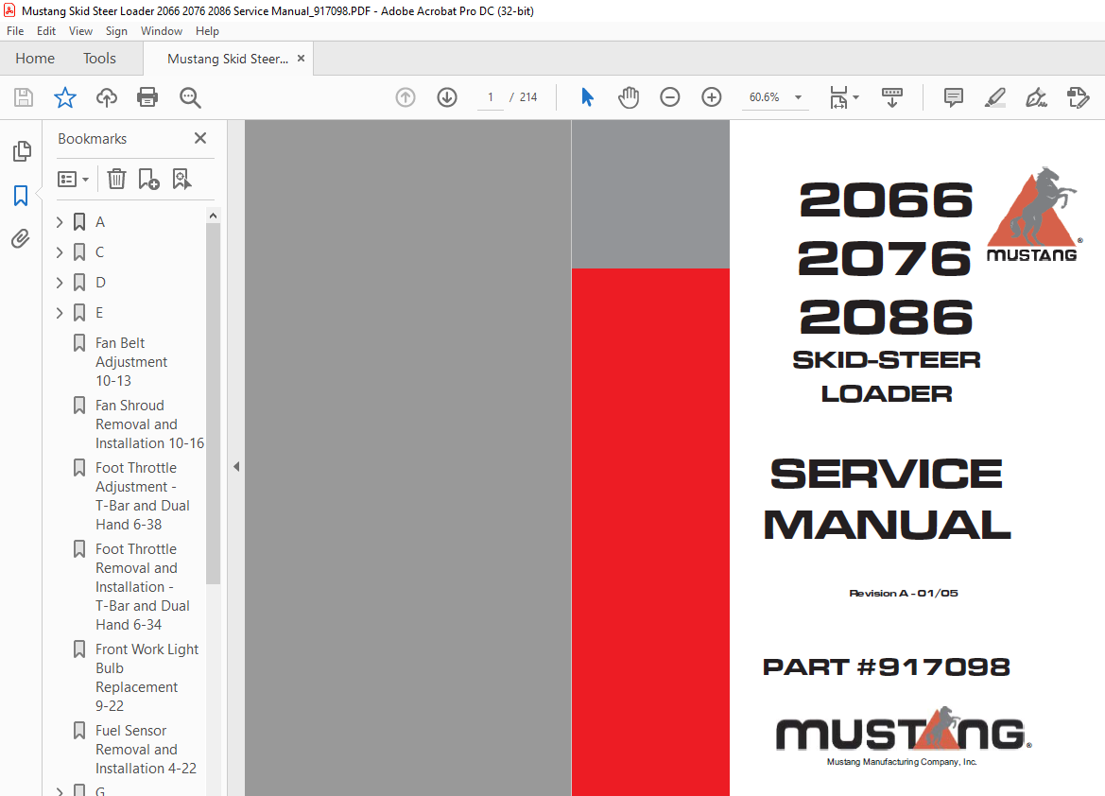Expand bookmark D
The image size is (1105, 796).
pyautogui.click(x=60, y=283)
